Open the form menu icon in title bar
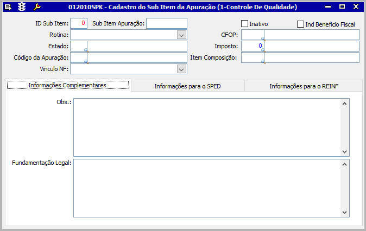366x231 pixels. 8,7
